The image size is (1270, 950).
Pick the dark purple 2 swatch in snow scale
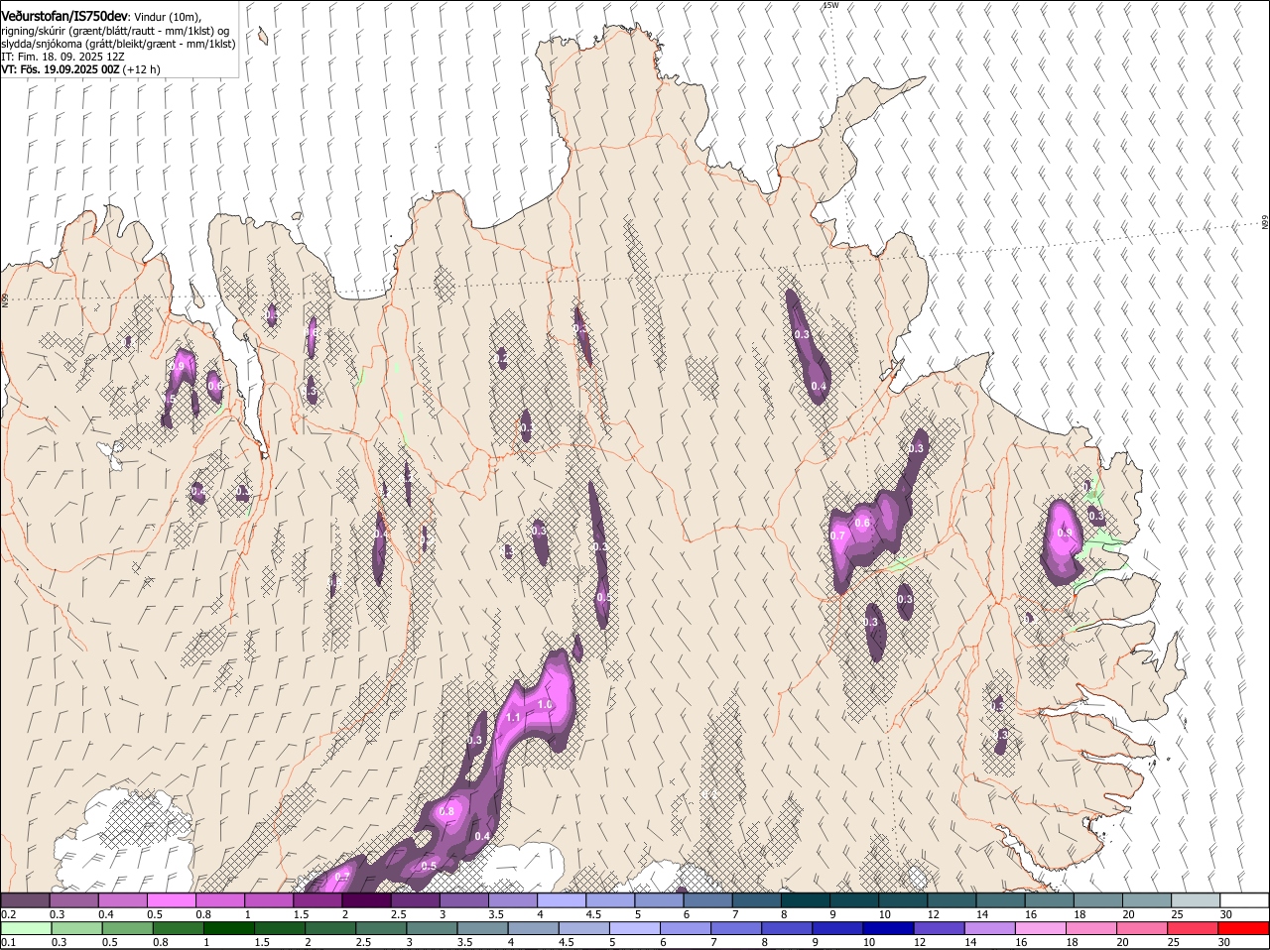tap(366, 899)
